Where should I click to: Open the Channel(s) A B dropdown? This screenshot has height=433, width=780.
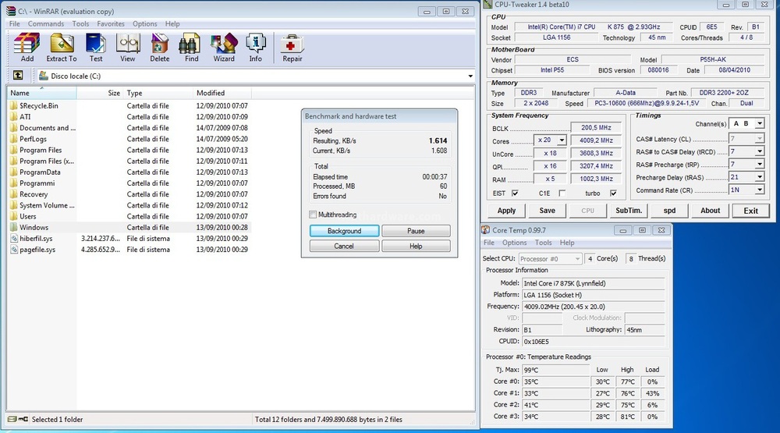(760, 123)
